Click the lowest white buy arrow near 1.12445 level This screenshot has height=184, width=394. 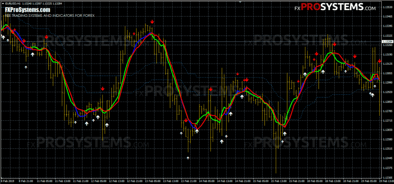188,158
